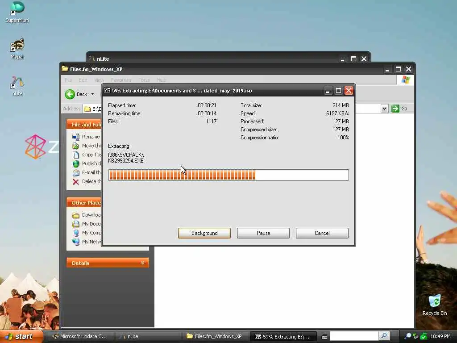457x343 pixels.
Task: Open the Tools menu in Explorer window
Action: 144,80
